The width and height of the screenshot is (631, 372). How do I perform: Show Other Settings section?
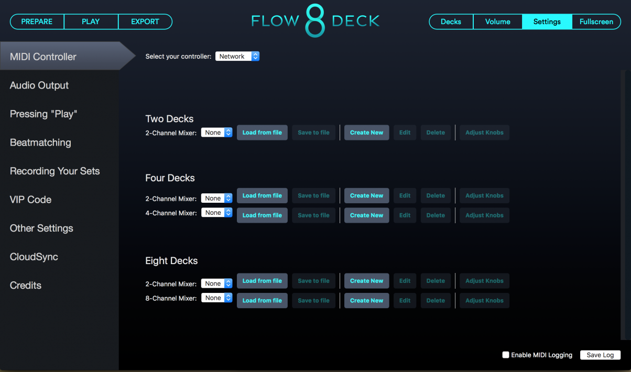pyautogui.click(x=41, y=228)
